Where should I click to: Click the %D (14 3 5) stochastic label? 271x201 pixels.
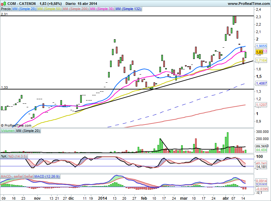[18, 156]
